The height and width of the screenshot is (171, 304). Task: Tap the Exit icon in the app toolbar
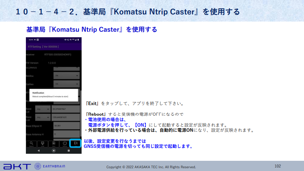pyautogui.click(x=75, y=144)
